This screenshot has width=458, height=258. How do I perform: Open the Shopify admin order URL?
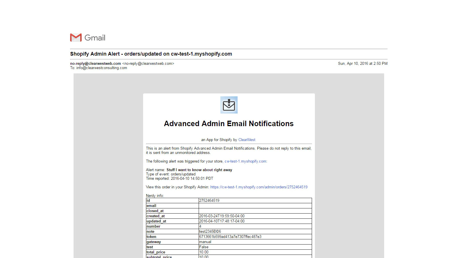[x=259, y=187]
